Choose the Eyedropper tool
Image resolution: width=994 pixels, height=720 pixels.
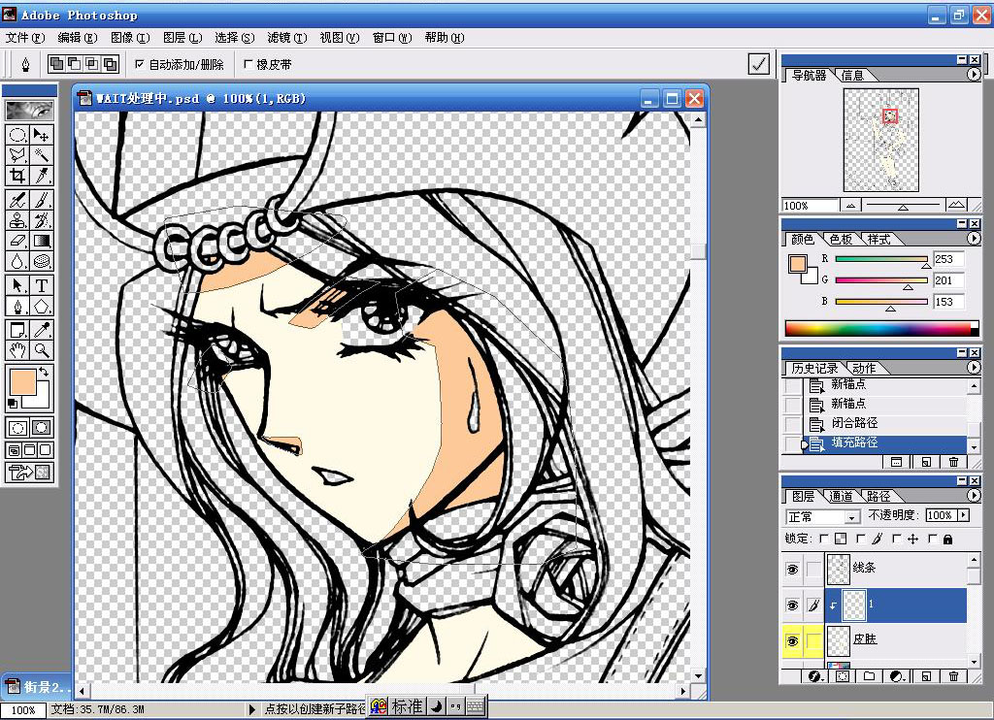41,330
